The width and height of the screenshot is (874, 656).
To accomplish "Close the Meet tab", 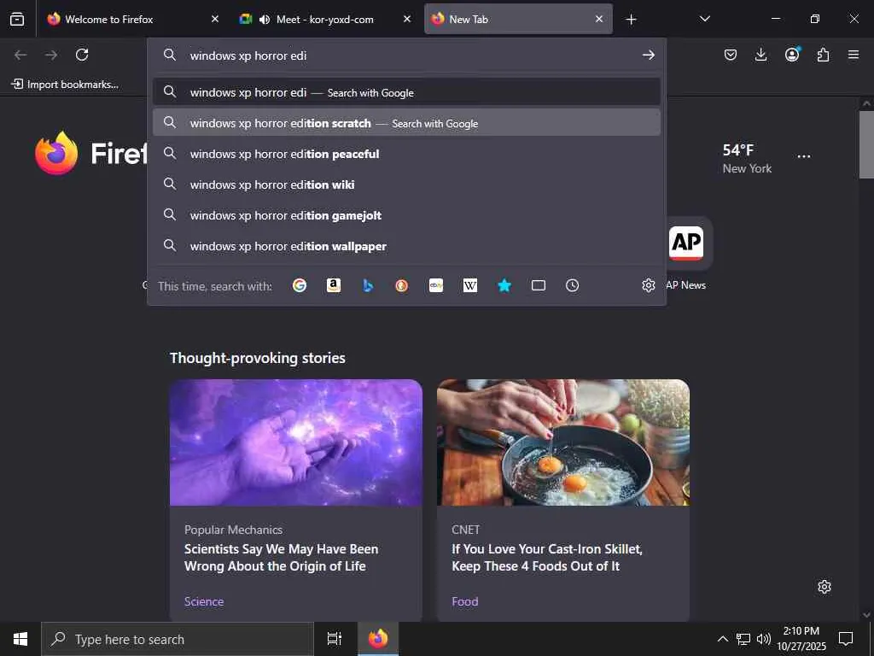I will coord(407,19).
